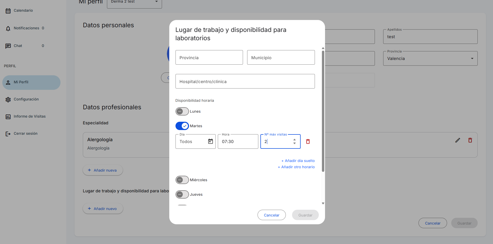Delete the Martes schedule row with the trash icon
The height and width of the screenshot is (244, 493).
pos(308,141)
